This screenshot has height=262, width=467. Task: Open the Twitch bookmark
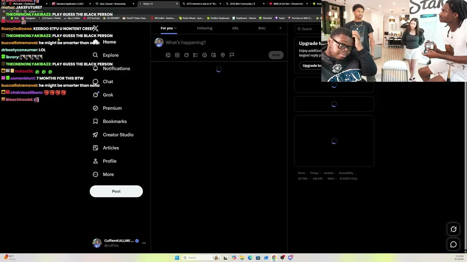(280, 18)
